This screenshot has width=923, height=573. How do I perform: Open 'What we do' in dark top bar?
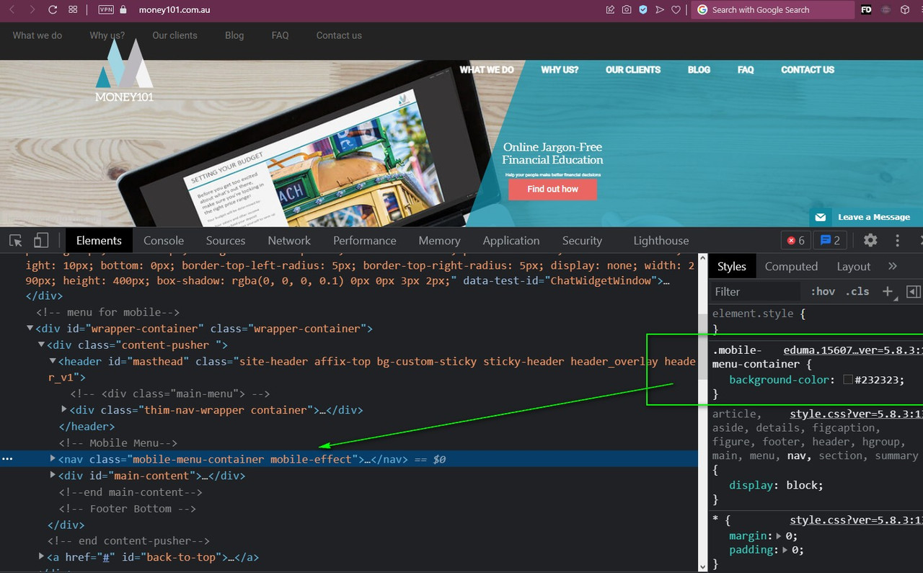pyautogui.click(x=37, y=35)
